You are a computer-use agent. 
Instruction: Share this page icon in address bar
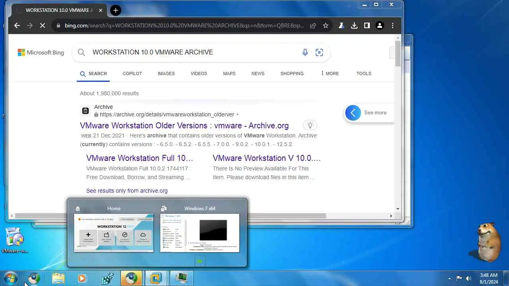(313, 25)
